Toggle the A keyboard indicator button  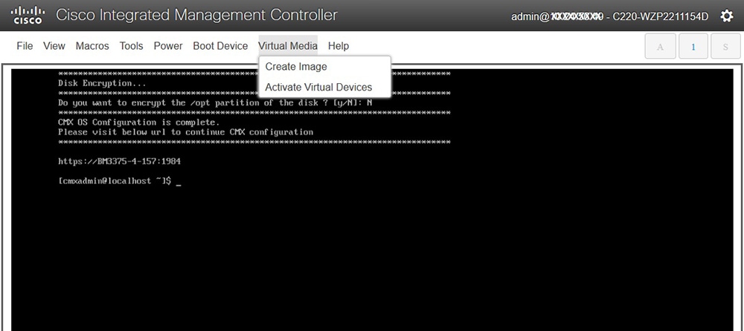[659, 47]
